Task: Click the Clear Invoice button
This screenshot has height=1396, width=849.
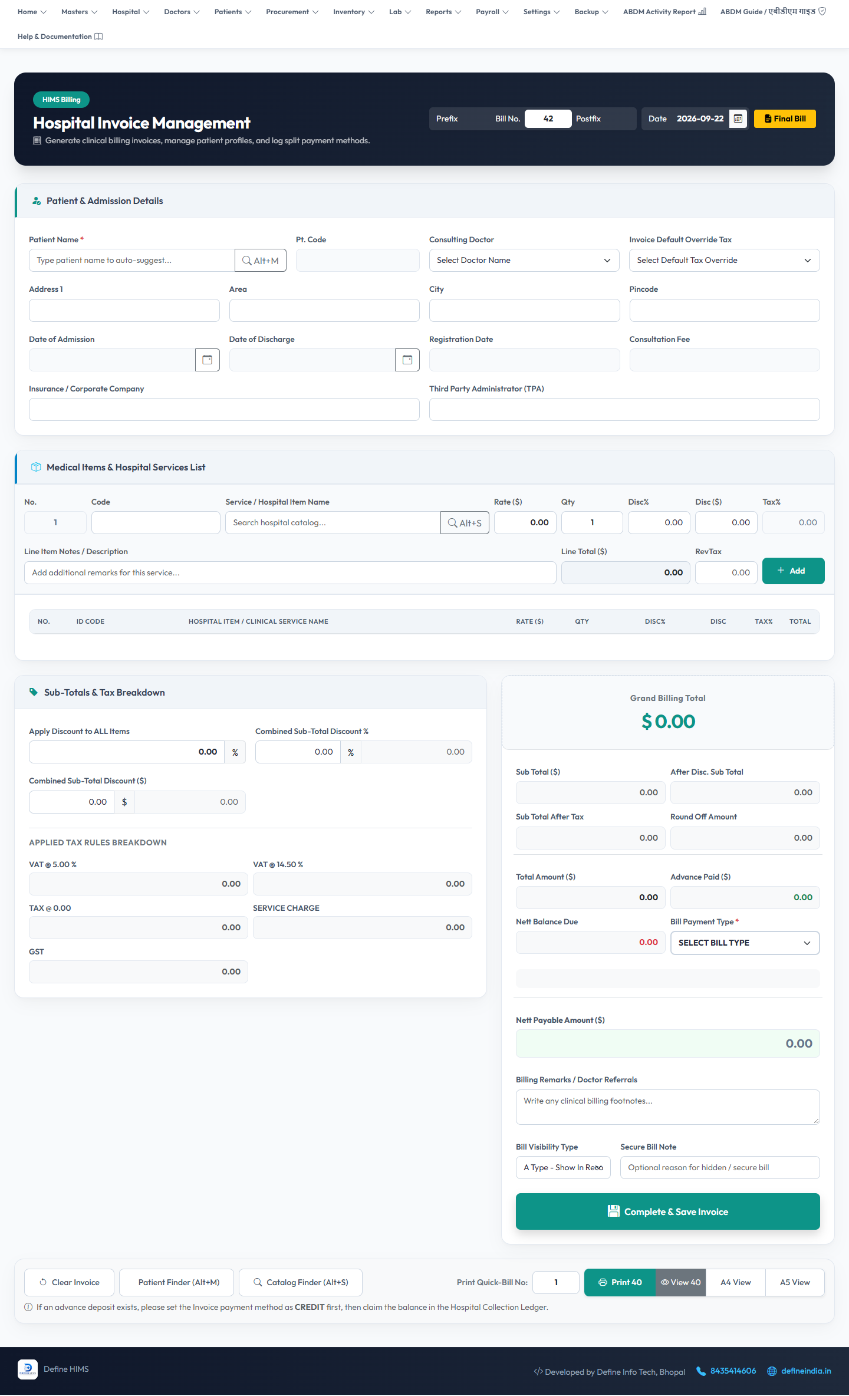Action: click(70, 1282)
